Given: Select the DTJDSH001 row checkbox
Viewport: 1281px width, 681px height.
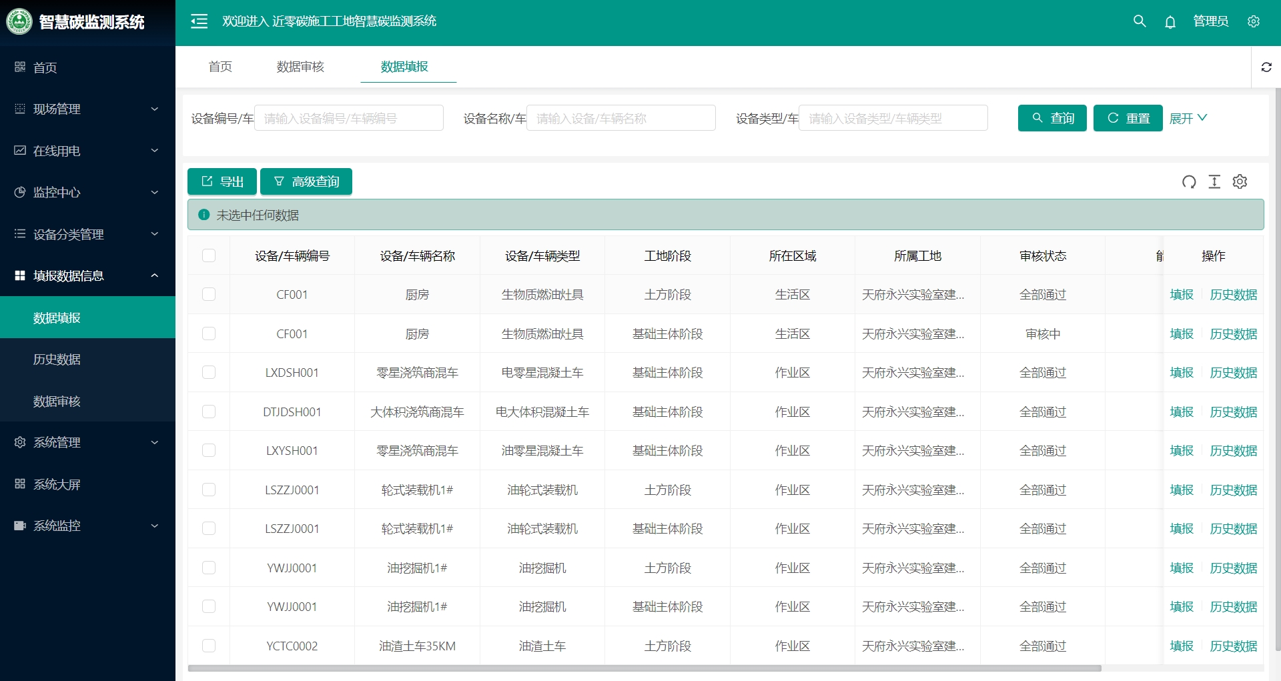Looking at the screenshot, I should (x=209, y=412).
